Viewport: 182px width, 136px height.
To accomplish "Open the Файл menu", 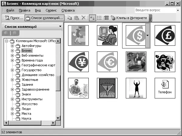I will (10, 10).
